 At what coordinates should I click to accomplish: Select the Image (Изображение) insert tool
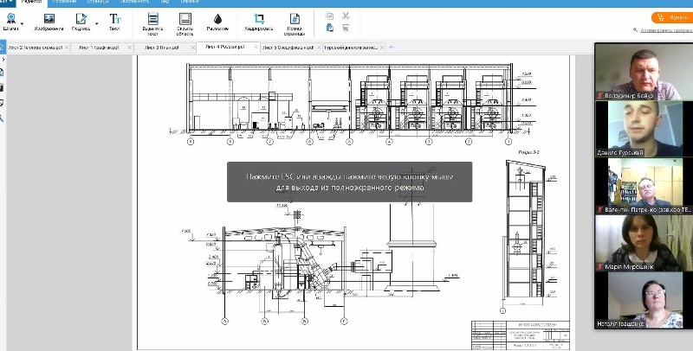[49, 17]
